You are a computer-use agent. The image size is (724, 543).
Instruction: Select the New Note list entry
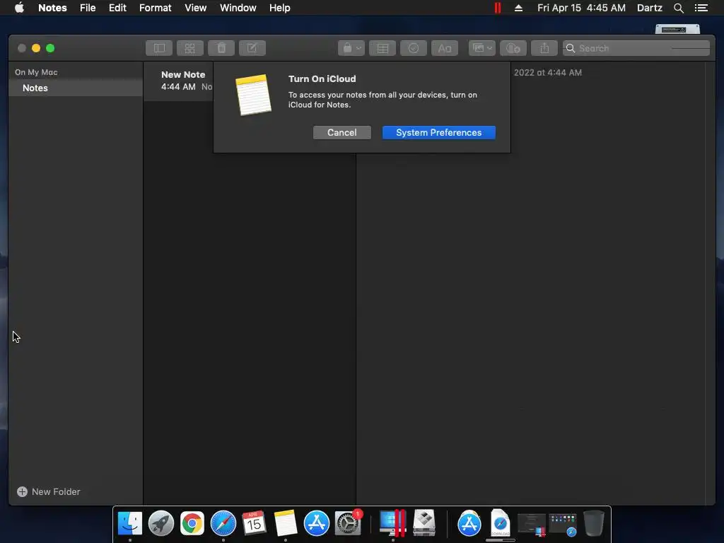(x=178, y=81)
